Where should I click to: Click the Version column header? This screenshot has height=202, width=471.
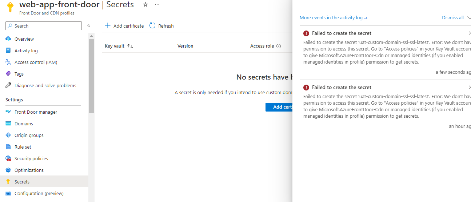[185, 46]
